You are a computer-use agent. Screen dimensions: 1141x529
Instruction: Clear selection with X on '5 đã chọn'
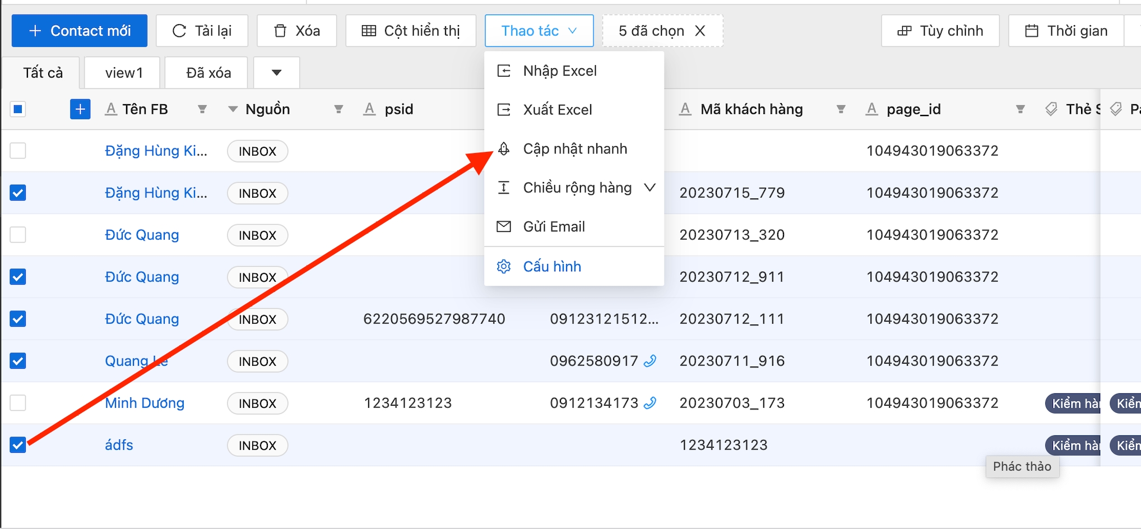point(700,31)
